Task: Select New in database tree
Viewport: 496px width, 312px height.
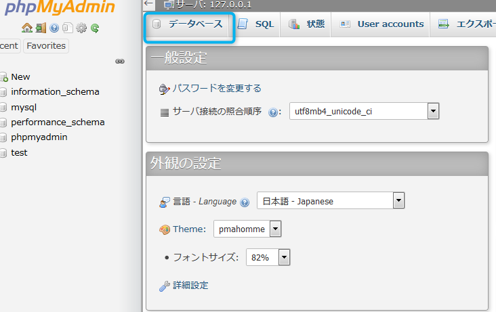Action: pyautogui.click(x=20, y=76)
